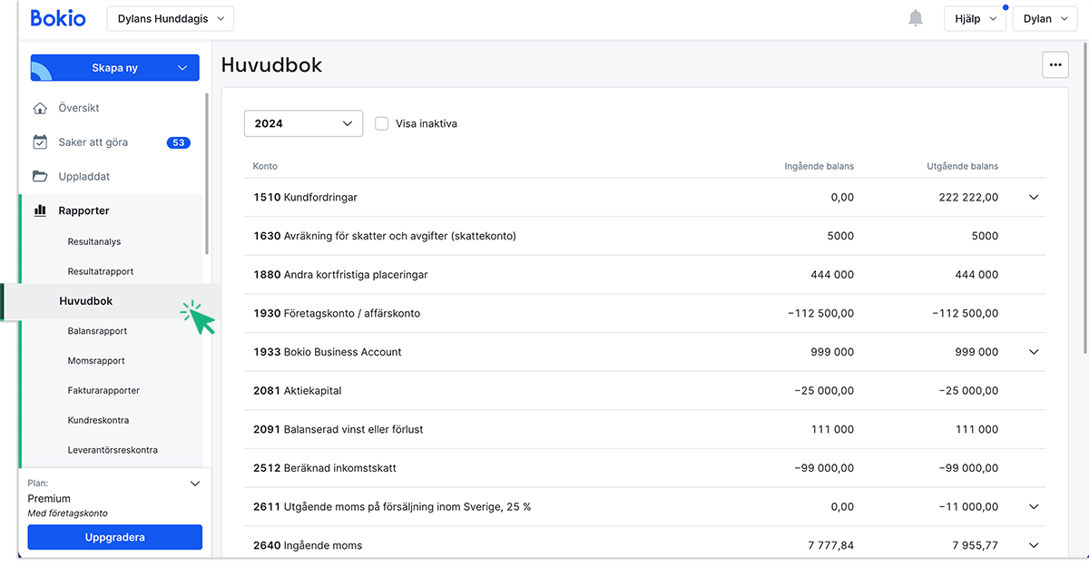Open the 2024 year dropdown

[x=303, y=123]
